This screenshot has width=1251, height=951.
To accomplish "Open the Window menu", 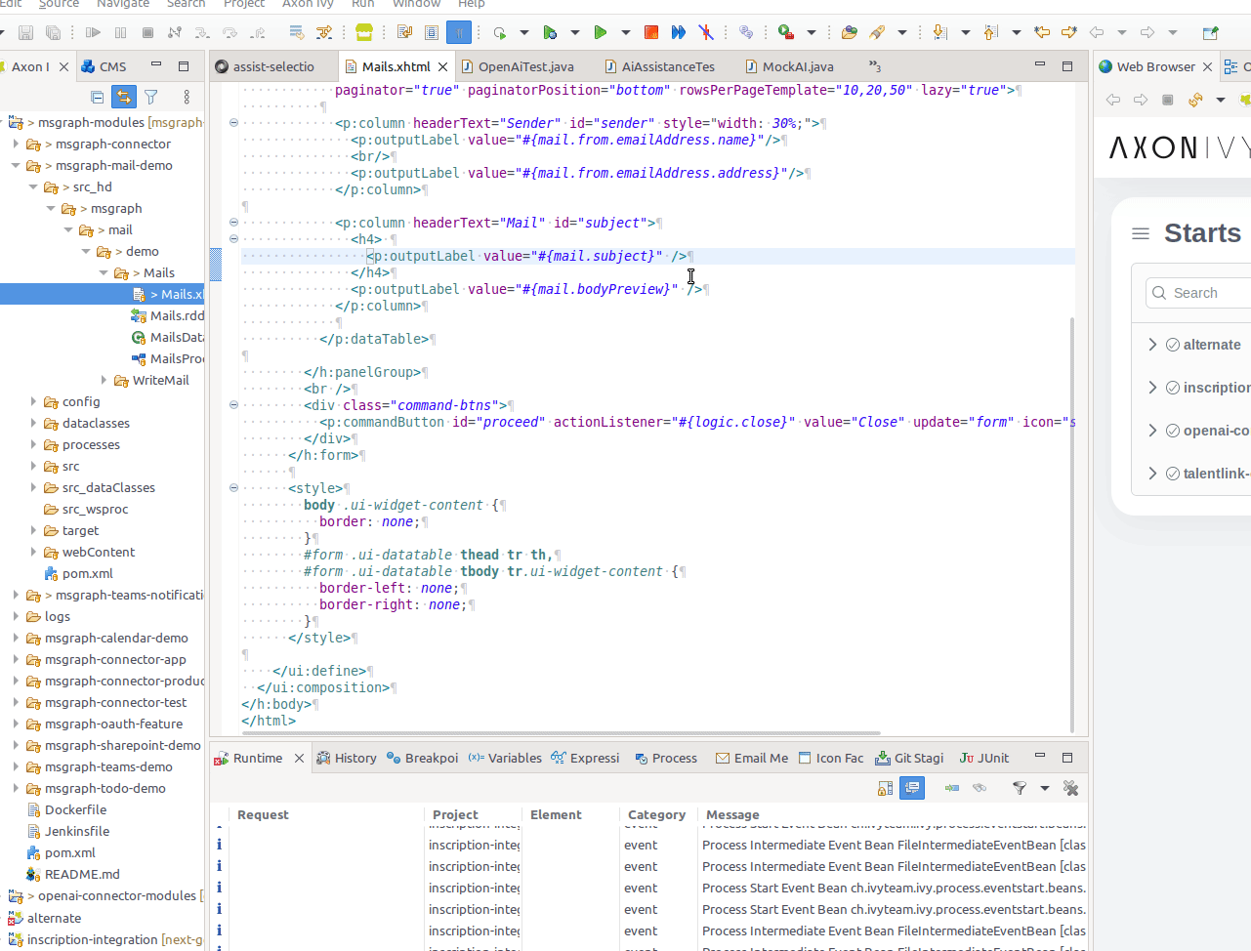I will [x=416, y=6].
